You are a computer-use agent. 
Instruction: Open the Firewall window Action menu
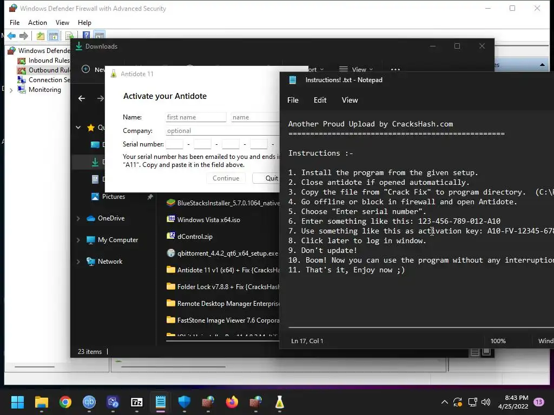pyautogui.click(x=37, y=23)
